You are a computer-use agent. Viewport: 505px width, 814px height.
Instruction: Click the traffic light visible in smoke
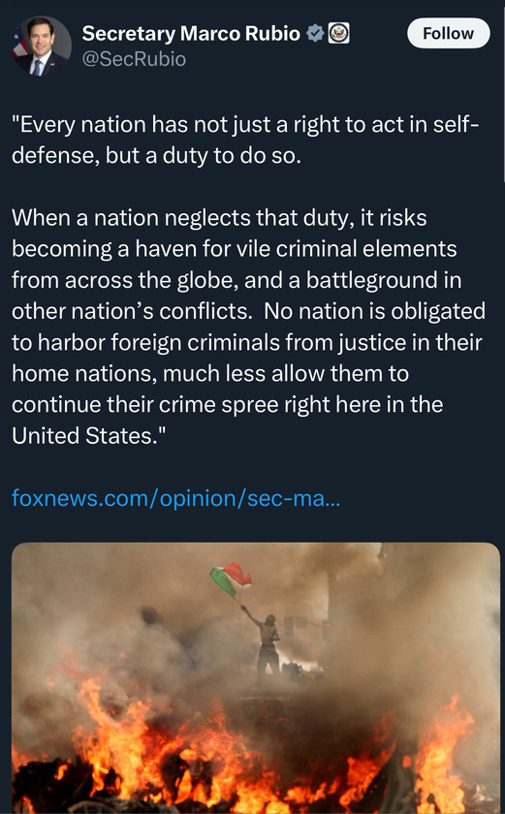coord(326,629)
